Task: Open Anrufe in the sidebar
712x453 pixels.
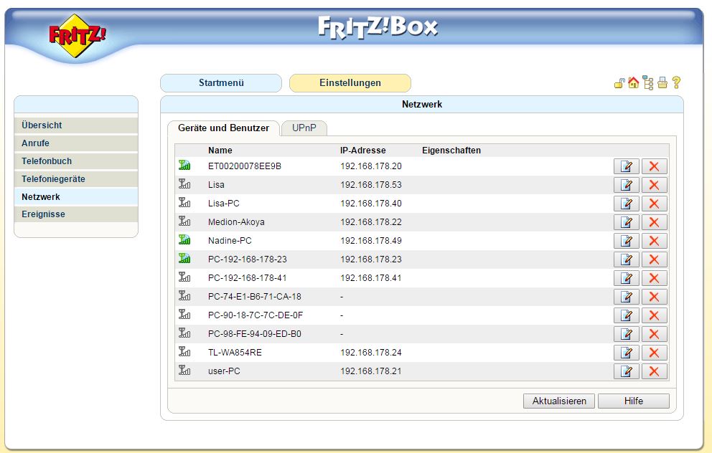Action: pos(76,143)
